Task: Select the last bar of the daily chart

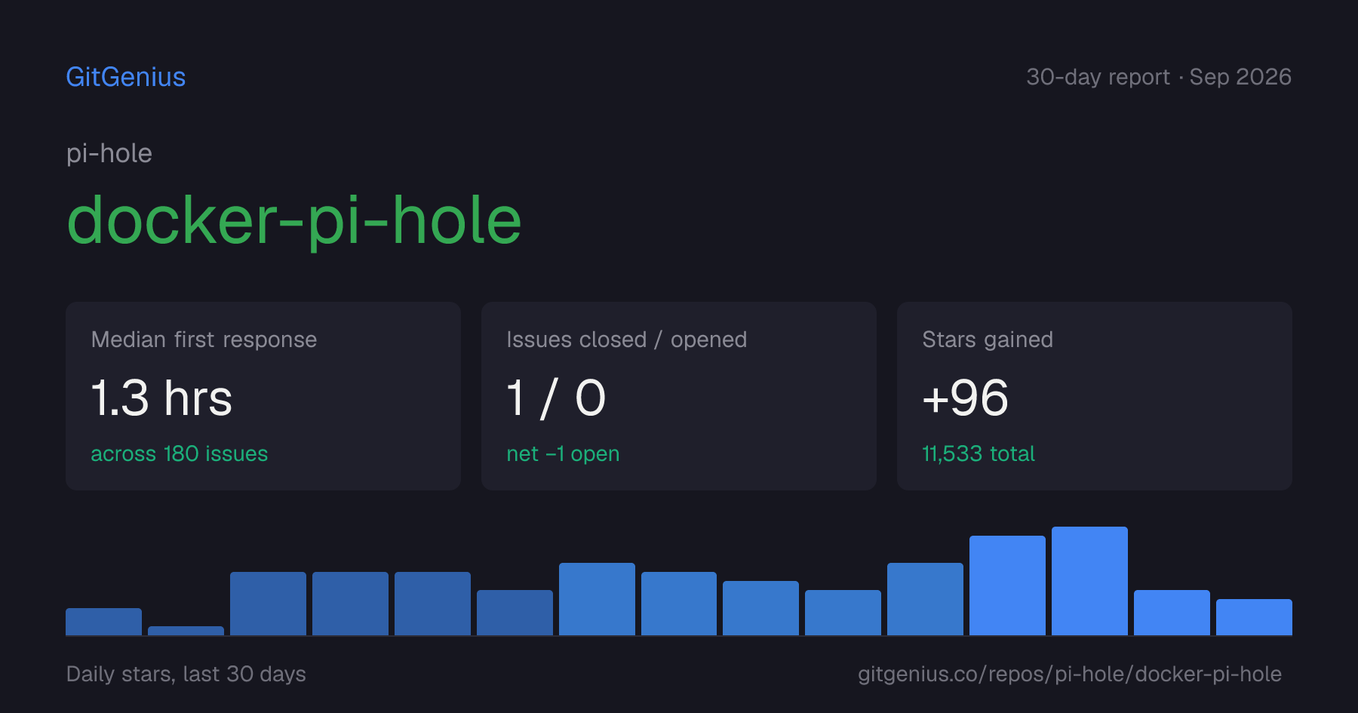Action: pos(1254,617)
